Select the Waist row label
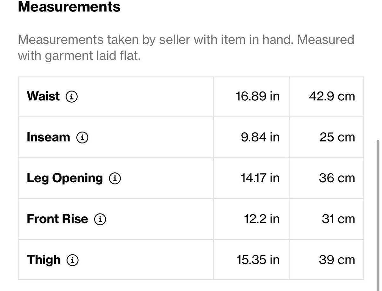Screen dimensions: 382x291 (x=43, y=96)
